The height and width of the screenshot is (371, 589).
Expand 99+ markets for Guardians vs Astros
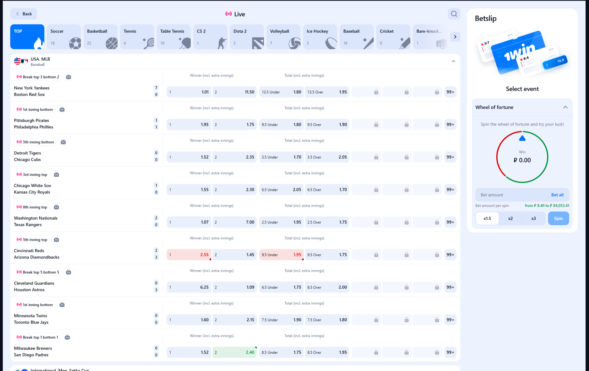pyautogui.click(x=450, y=287)
